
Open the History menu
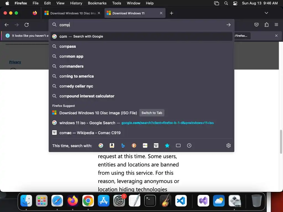(76, 3)
